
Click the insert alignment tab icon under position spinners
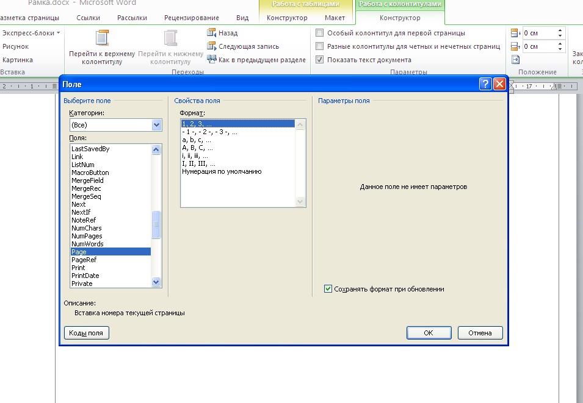coord(515,60)
